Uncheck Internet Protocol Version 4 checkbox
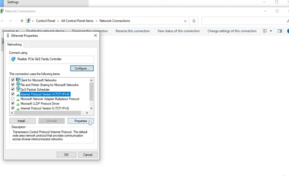The width and height of the screenshot is (289, 176). [x=13, y=94]
